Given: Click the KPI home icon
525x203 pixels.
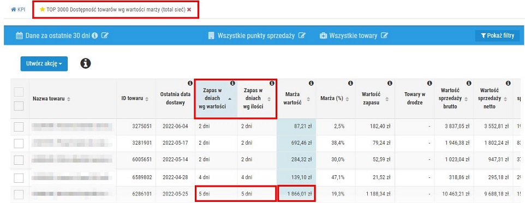Looking at the screenshot, I should coord(14,10).
